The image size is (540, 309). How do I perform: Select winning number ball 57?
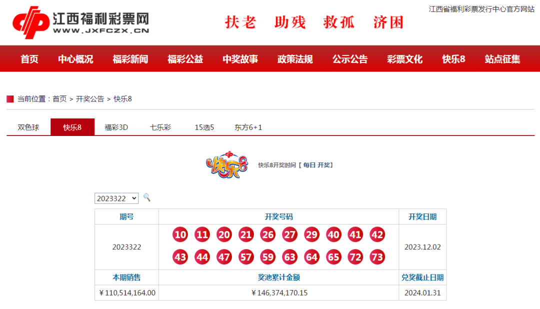pos(246,257)
